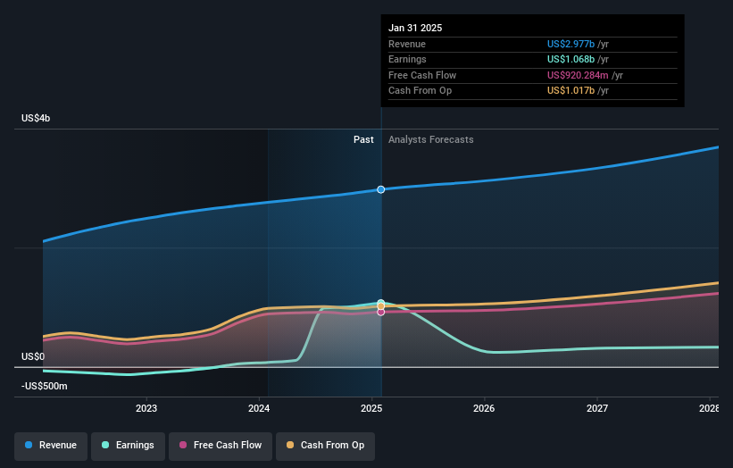Toggle the Earnings legend series
The width and height of the screenshot is (733, 468).
pos(128,445)
